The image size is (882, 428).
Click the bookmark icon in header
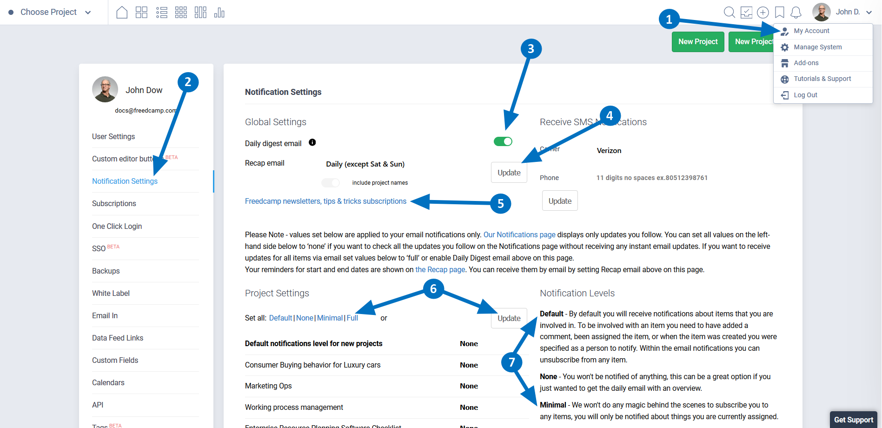point(780,13)
